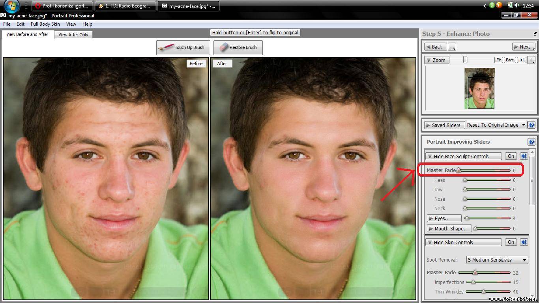Open the Edit menu
The height and width of the screenshot is (303, 539).
pyautogui.click(x=21, y=24)
